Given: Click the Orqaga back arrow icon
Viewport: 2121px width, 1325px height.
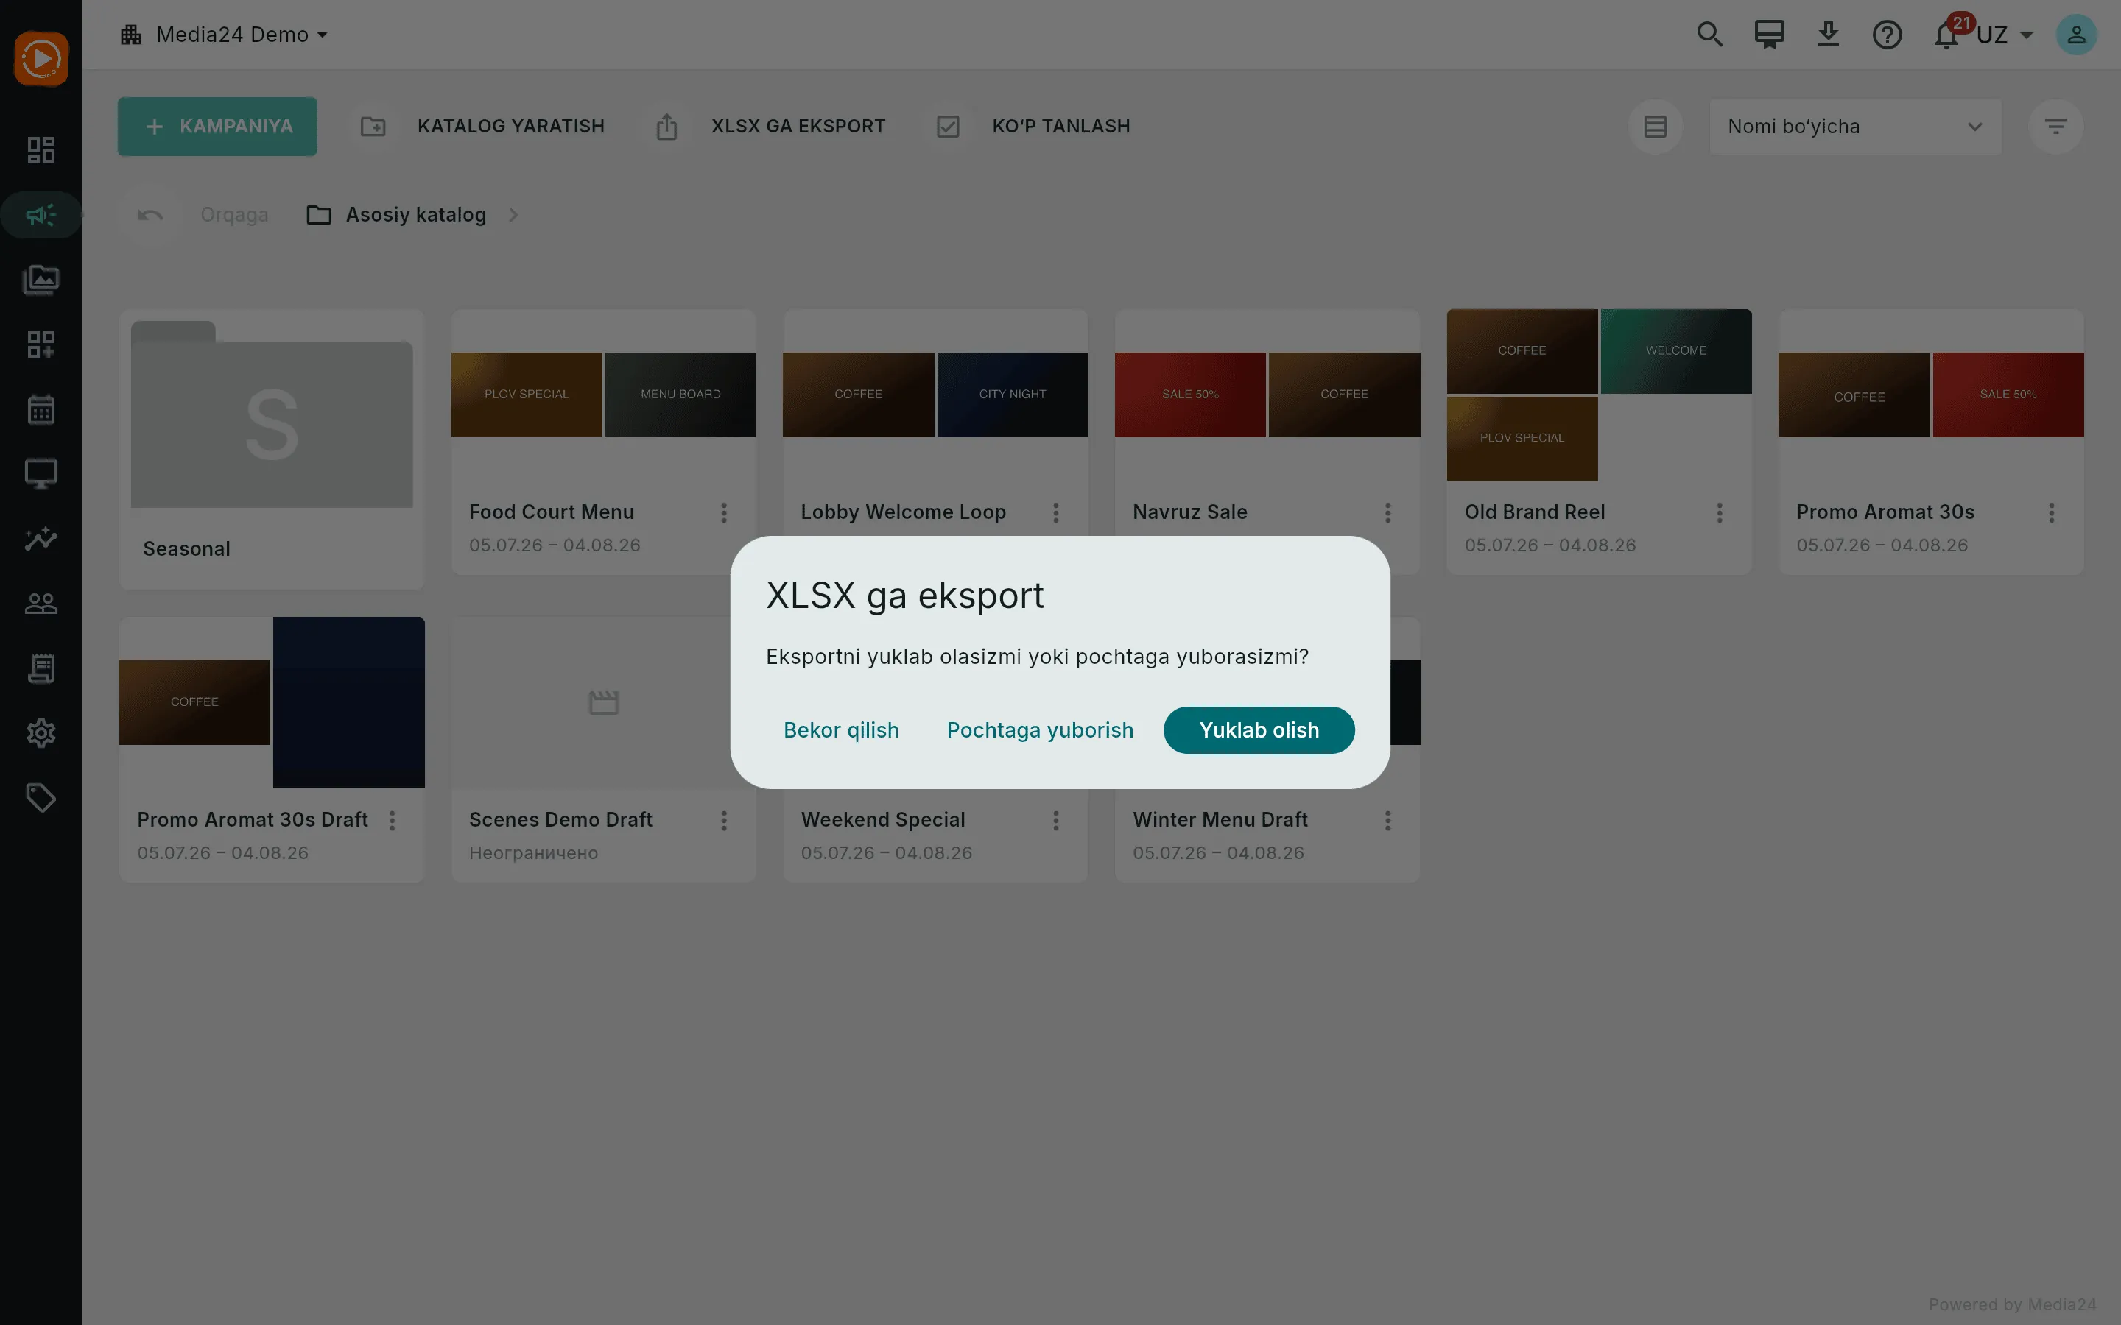Looking at the screenshot, I should click(150, 215).
